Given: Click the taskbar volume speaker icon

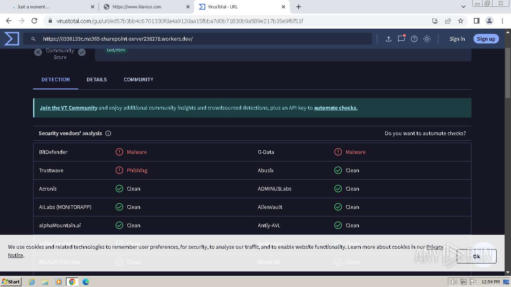Looking at the screenshot, I should (454, 282).
